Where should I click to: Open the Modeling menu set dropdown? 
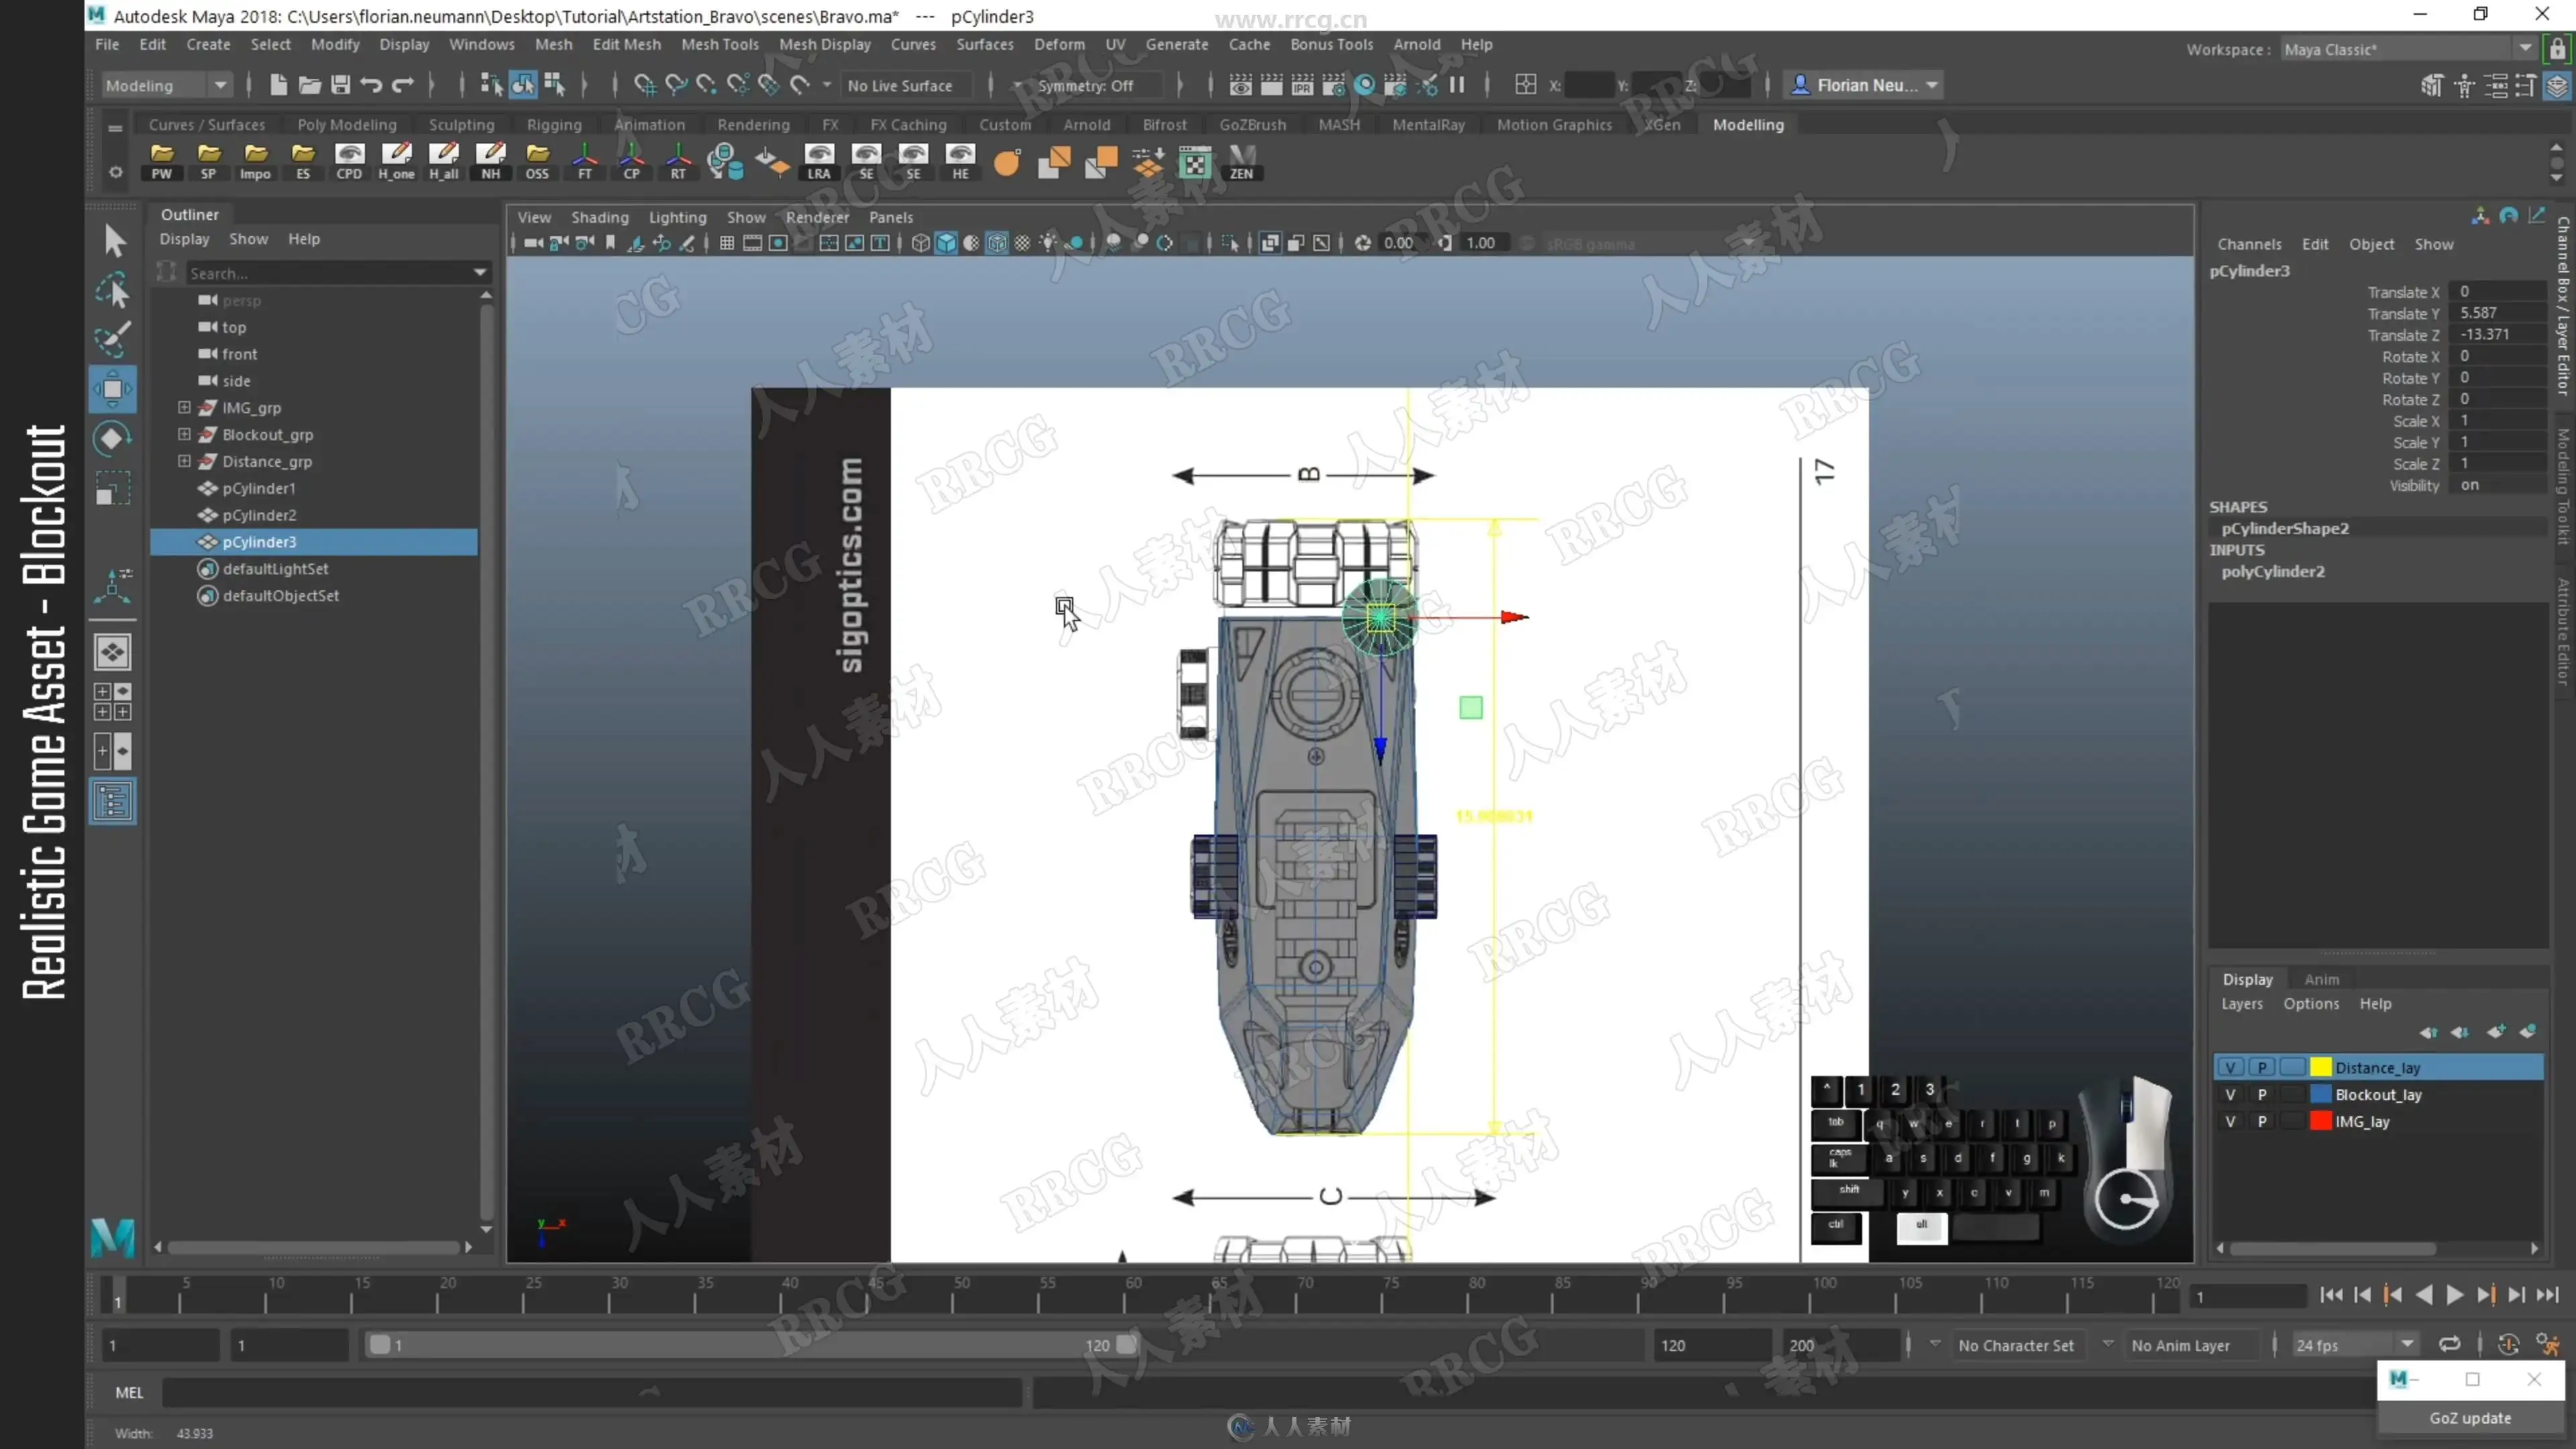[167, 85]
